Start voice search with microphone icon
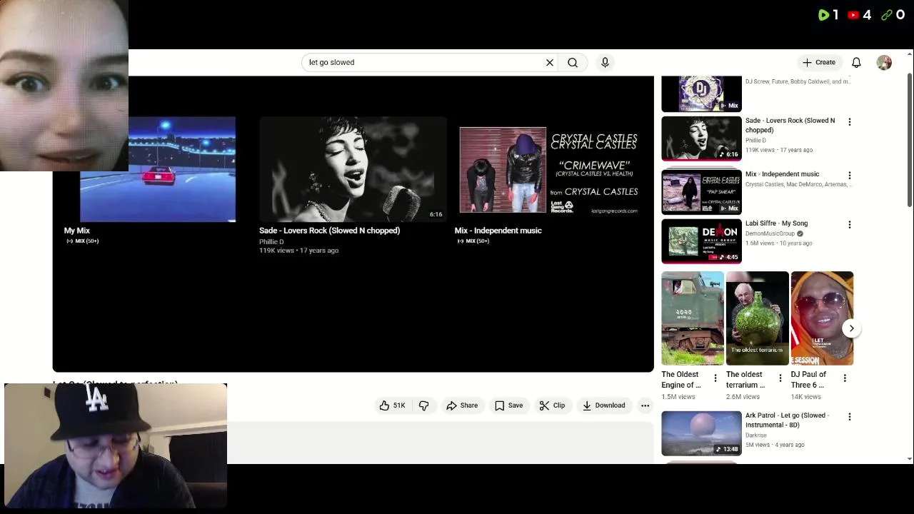This screenshot has width=914, height=514. 605,62
